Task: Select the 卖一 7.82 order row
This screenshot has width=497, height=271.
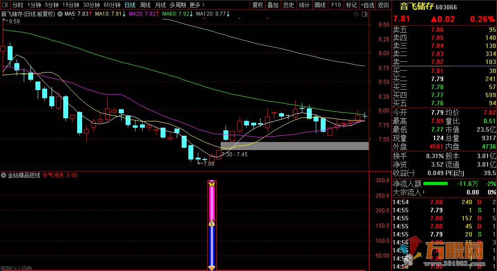Action: [445, 62]
